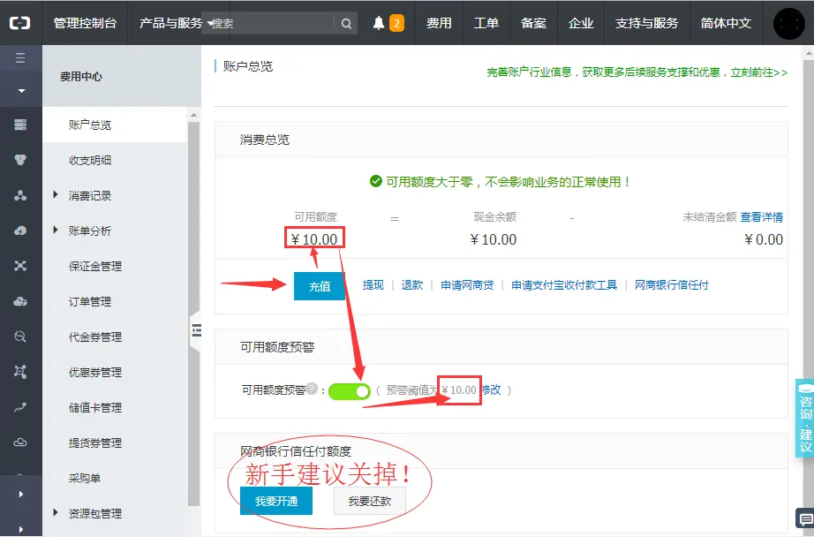This screenshot has height=537, width=814.
Task: Turn off the 可用额度预警 green switch
Action: pyautogui.click(x=350, y=391)
